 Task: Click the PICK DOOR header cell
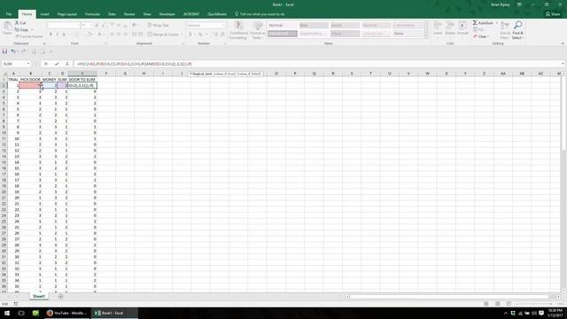[30, 79]
